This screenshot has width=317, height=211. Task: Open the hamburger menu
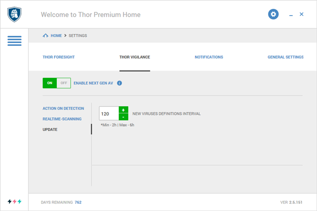(14, 41)
